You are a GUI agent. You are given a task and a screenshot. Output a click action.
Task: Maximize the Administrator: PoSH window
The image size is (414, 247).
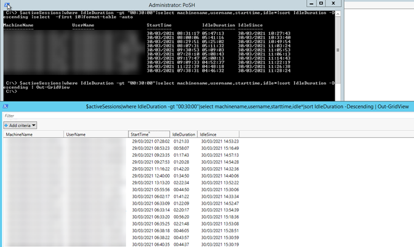tap(320, 4)
